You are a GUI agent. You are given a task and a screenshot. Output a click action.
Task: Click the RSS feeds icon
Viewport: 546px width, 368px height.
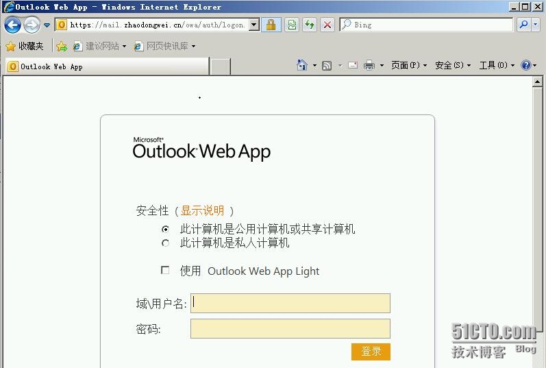pyautogui.click(x=327, y=66)
